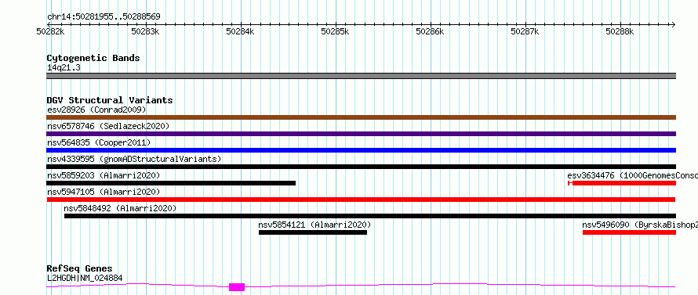Screen dimensions: 698x295
Task: Open the black nsv4339595 gnomAD variant bar
Action: [361, 167]
